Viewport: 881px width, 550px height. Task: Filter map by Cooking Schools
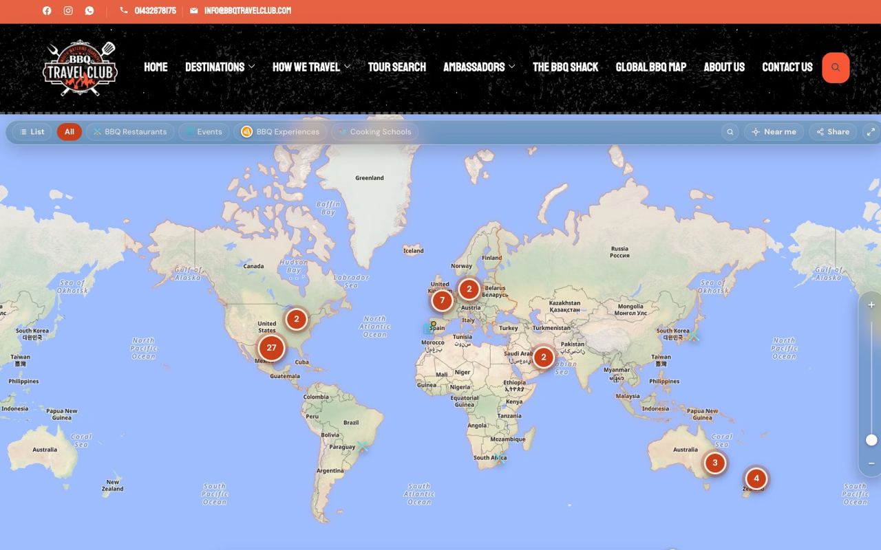coord(374,132)
